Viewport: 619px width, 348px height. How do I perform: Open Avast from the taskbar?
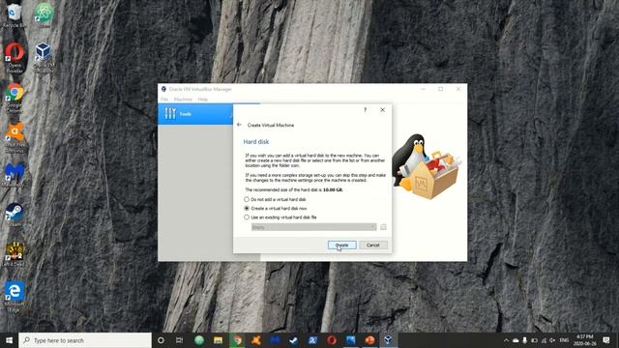255,340
